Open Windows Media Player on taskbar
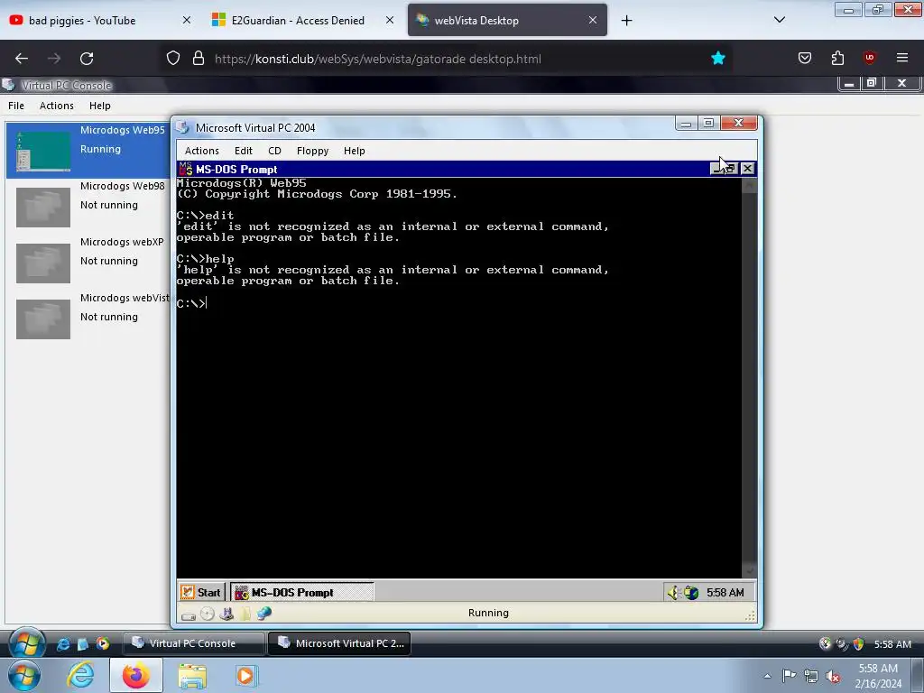 coord(245,676)
